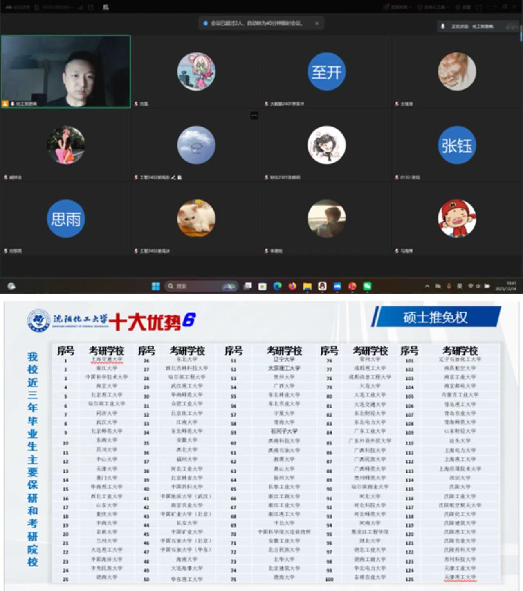523x591 pixels.
Task: Click the three-dot options on middle tile
Action: tap(254, 116)
